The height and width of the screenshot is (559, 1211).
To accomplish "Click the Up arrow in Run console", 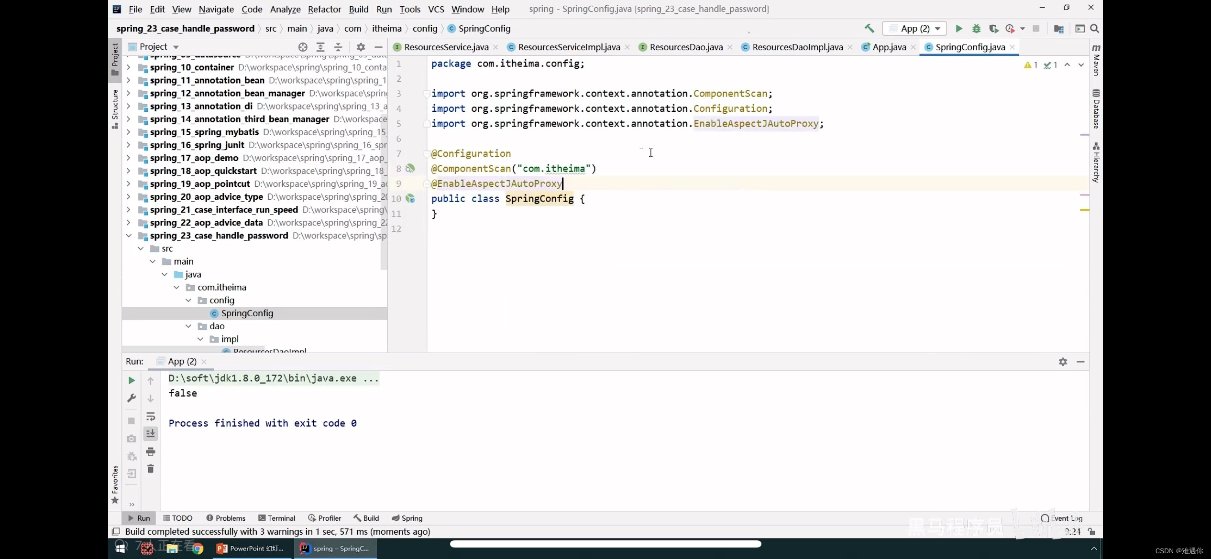I will (x=151, y=381).
